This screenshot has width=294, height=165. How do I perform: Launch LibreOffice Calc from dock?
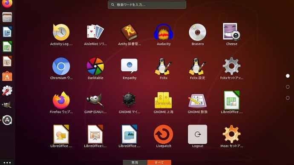[7, 47]
